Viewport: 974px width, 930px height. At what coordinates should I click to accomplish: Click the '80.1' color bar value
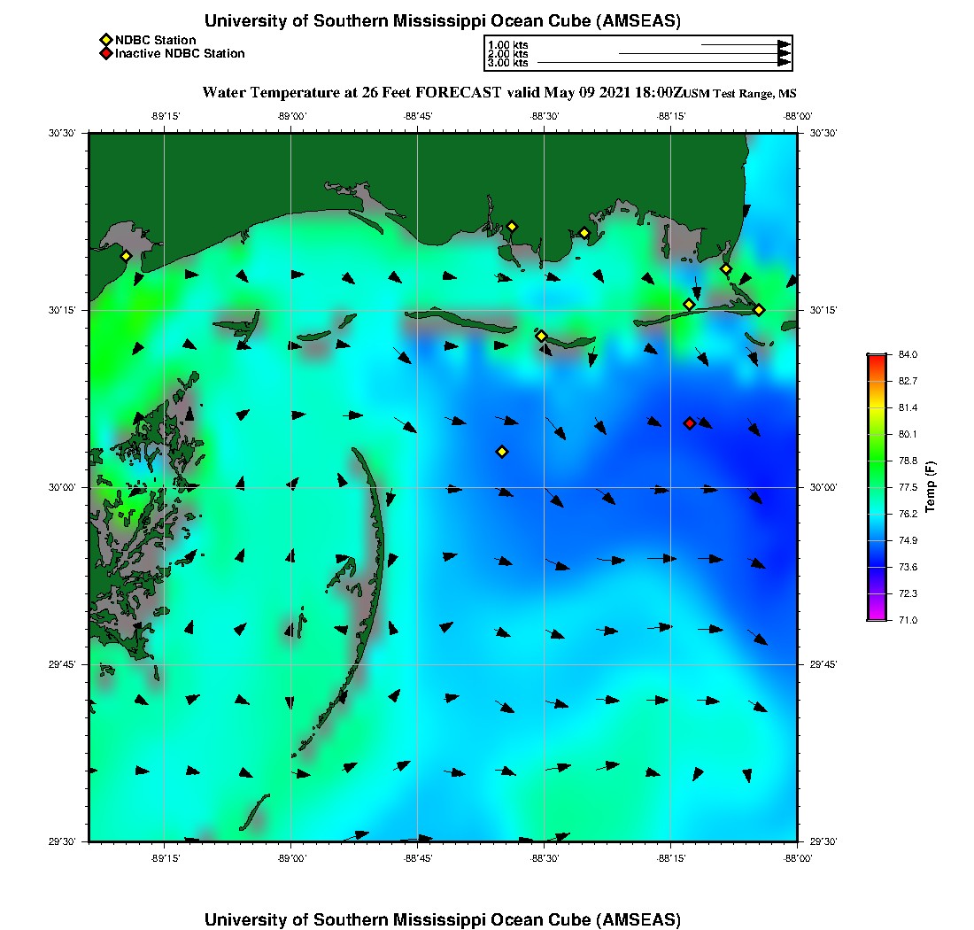pos(908,434)
